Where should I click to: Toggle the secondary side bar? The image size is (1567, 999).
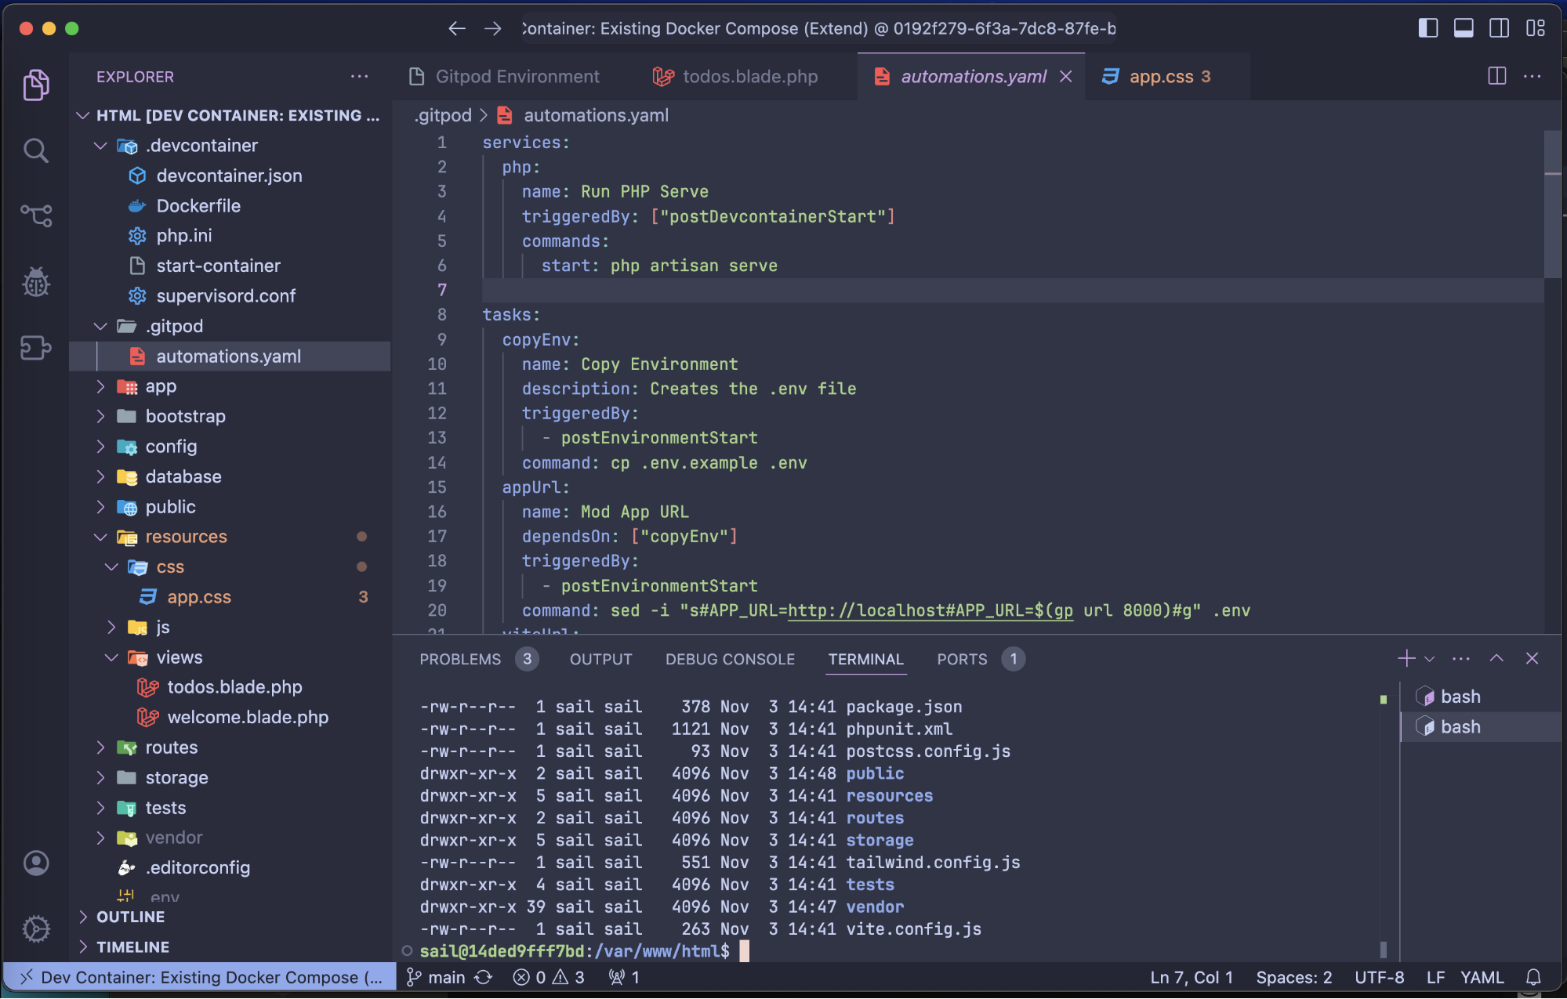(x=1499, y=28)
